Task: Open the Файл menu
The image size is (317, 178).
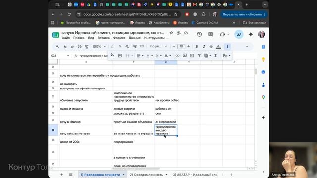Action: coord(66,38)
